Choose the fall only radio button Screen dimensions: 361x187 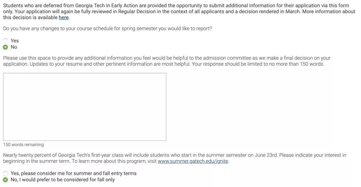coord(5,180)
